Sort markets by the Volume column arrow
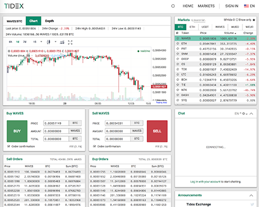The image size is (259, 207). 235,33
